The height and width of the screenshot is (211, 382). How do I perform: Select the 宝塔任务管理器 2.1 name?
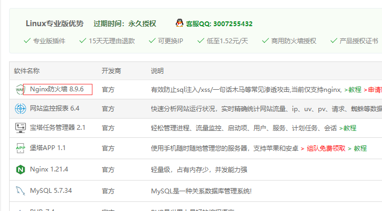pos(58,128)
